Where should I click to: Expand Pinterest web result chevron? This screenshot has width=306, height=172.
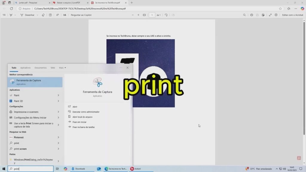point(58,137)
